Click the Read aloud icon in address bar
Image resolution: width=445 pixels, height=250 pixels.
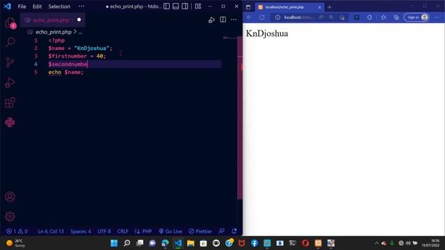[x=321, y=17]
